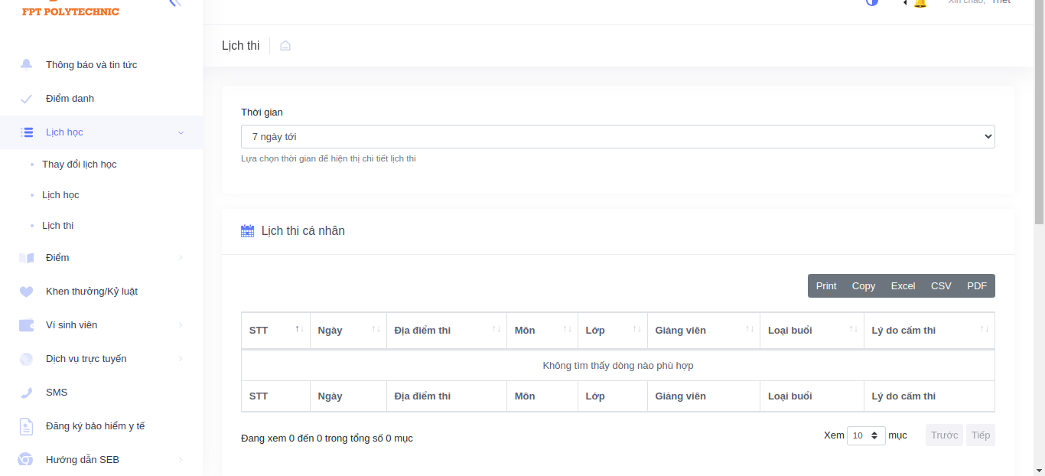This screenshot has height=476, width=1045.
Task: Click the heart icon beside Khen thưởng/Kỷ luật
Action: (x=27, y=292)
